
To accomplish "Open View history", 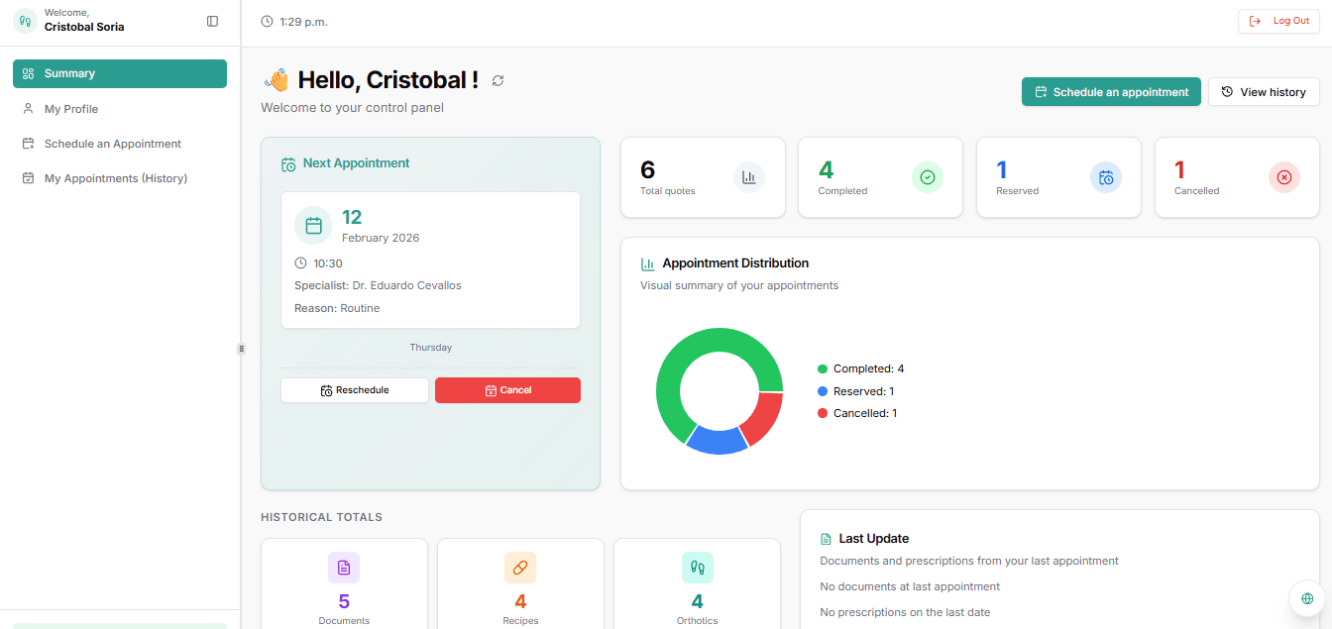I will coord(1264,91).
